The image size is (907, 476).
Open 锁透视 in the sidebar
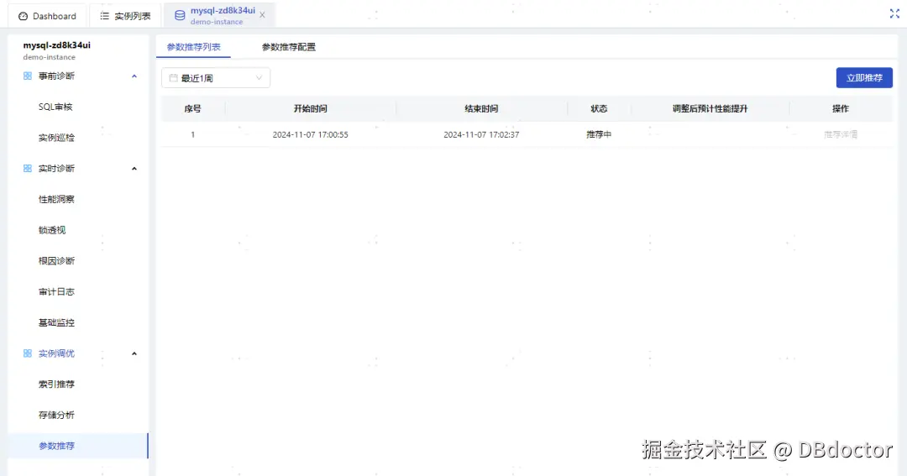point(52,230)
